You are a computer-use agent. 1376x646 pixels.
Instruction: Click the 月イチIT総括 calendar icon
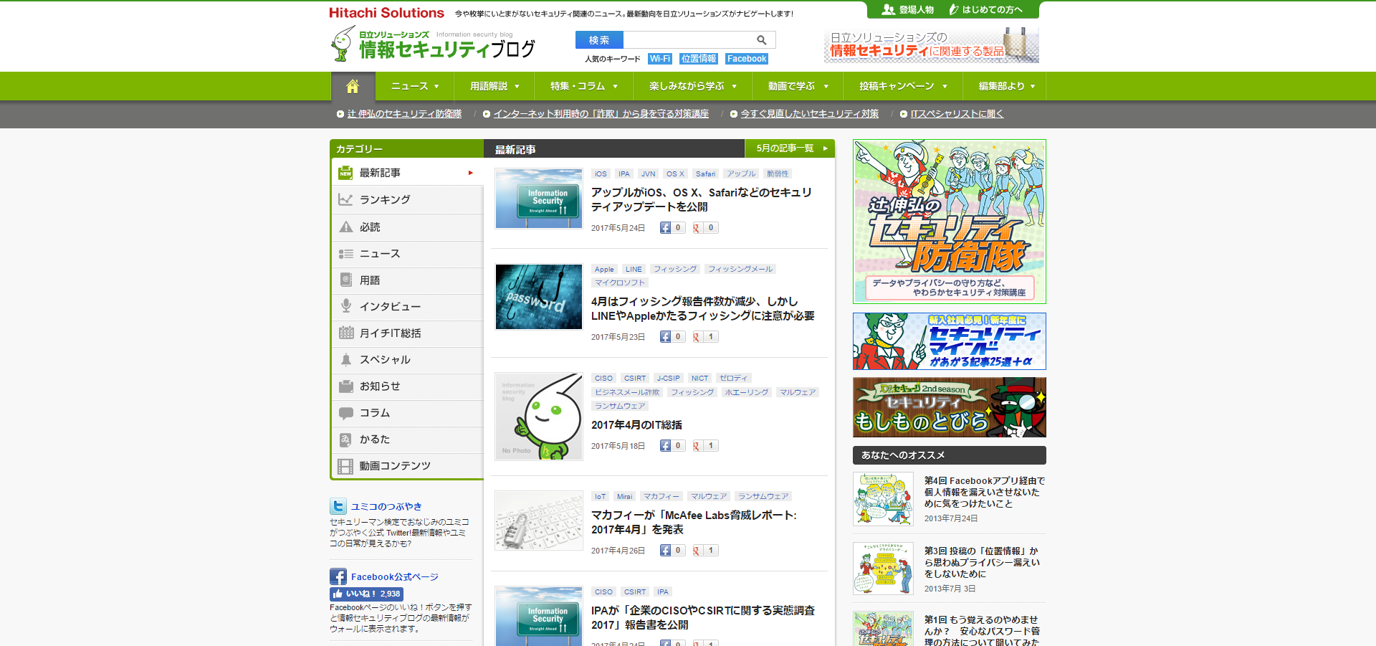click(345, 333)
